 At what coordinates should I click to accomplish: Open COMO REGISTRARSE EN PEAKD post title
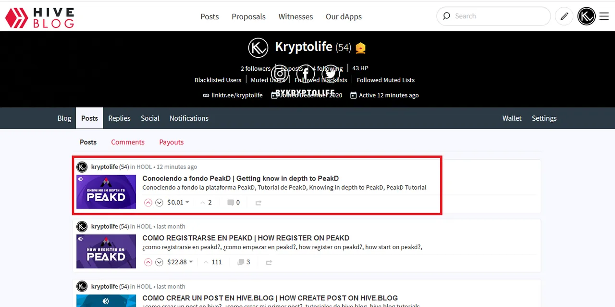[246, 238]
